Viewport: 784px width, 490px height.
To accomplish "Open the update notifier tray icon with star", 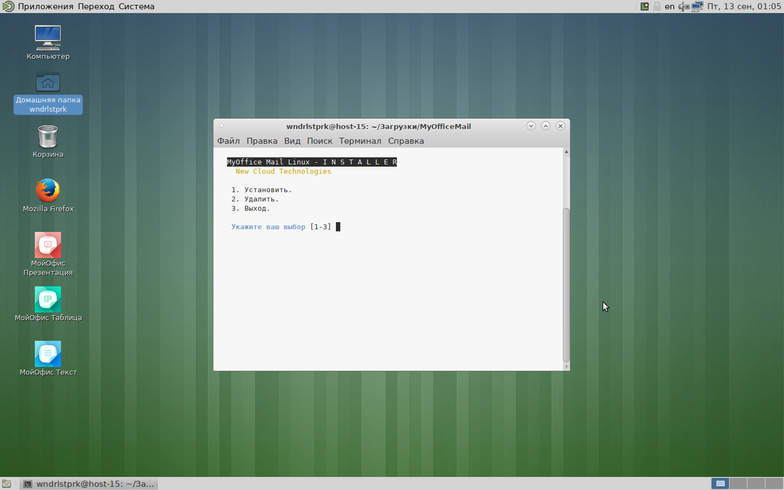I will (x=645, y=7).
